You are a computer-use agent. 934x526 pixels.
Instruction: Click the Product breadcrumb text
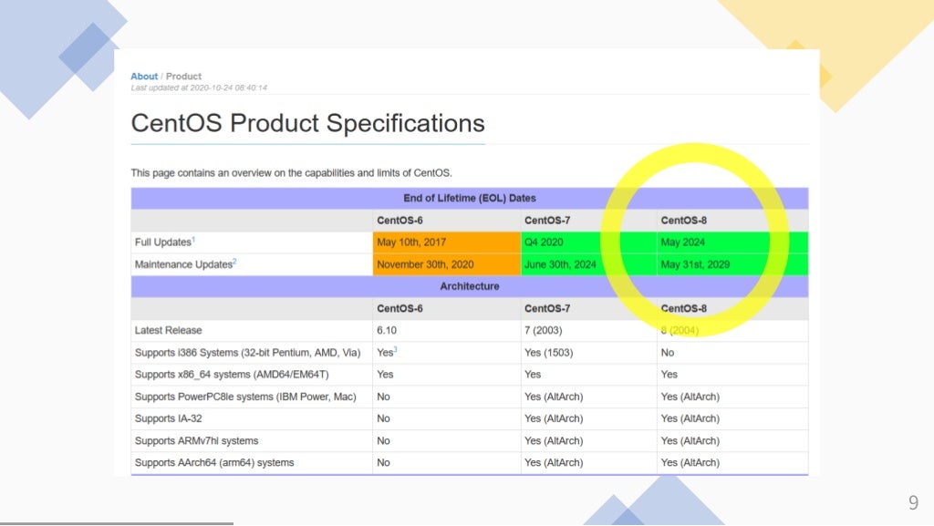click(183, 77)
